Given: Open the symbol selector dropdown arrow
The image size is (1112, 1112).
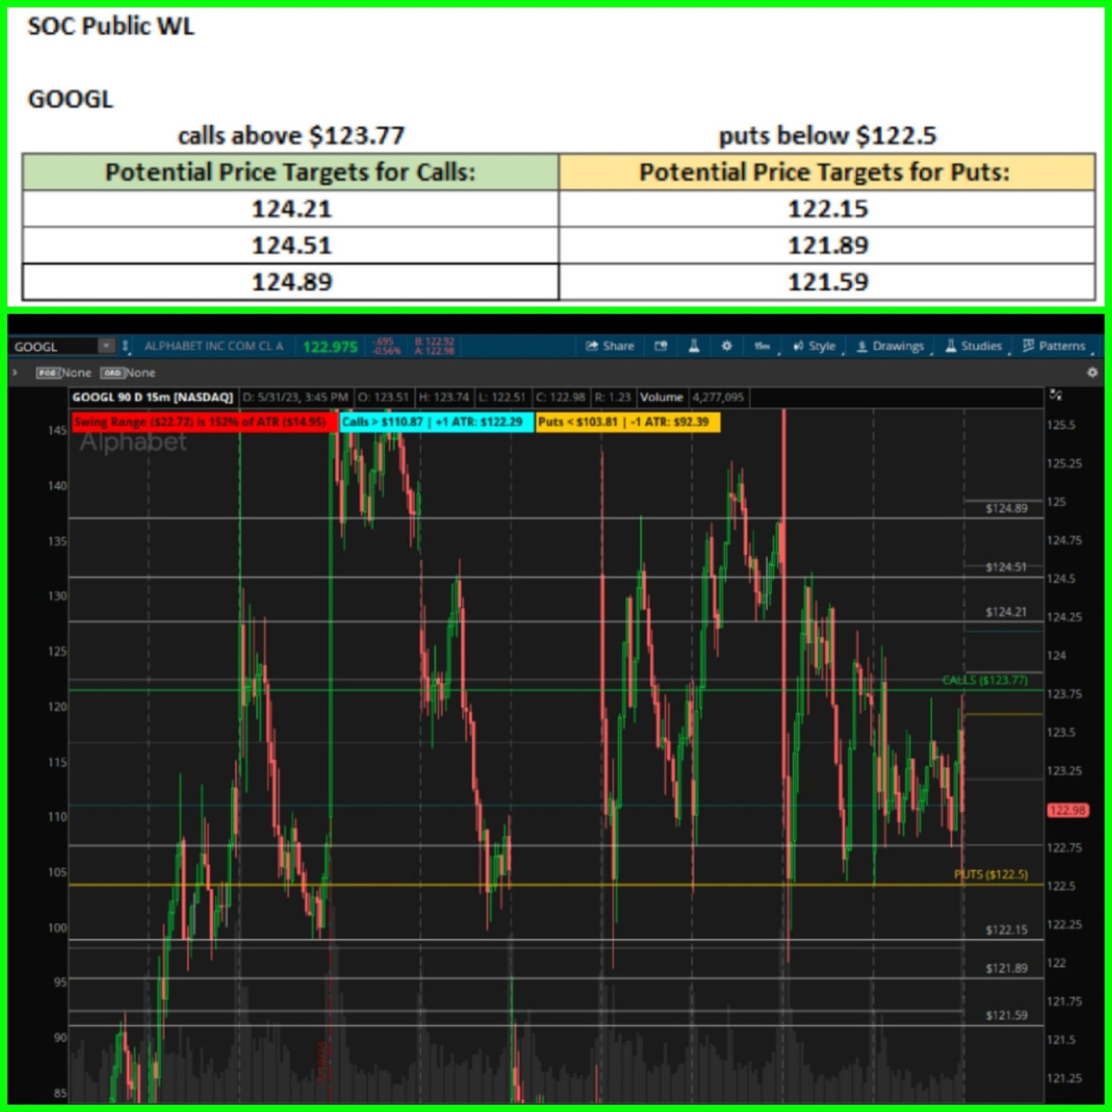Looking at the screenshot, I should pos(106,345).
